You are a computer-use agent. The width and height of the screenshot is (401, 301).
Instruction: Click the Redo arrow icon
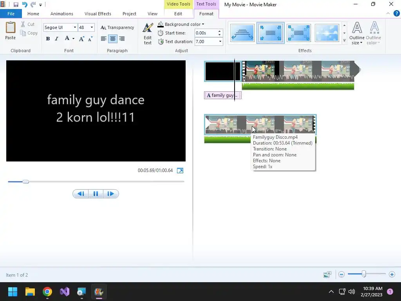tap(33, 4)
